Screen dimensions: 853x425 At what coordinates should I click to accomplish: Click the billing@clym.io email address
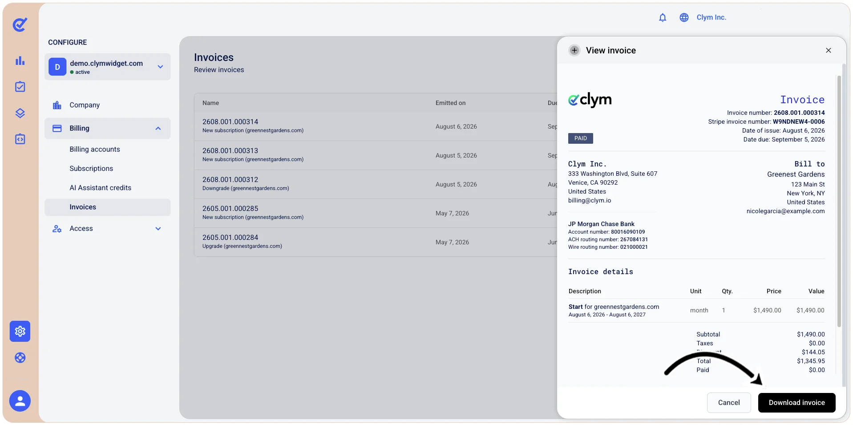(x=590, y=200)
